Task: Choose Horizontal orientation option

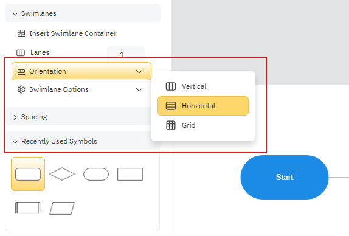Action: [x=203, y=106]
